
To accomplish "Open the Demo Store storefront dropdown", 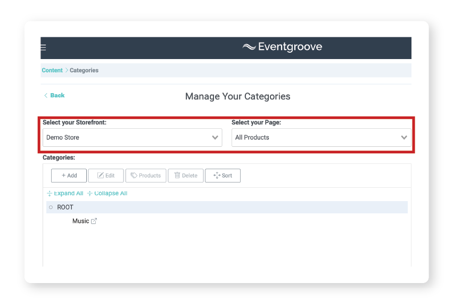I will [132, 137].
